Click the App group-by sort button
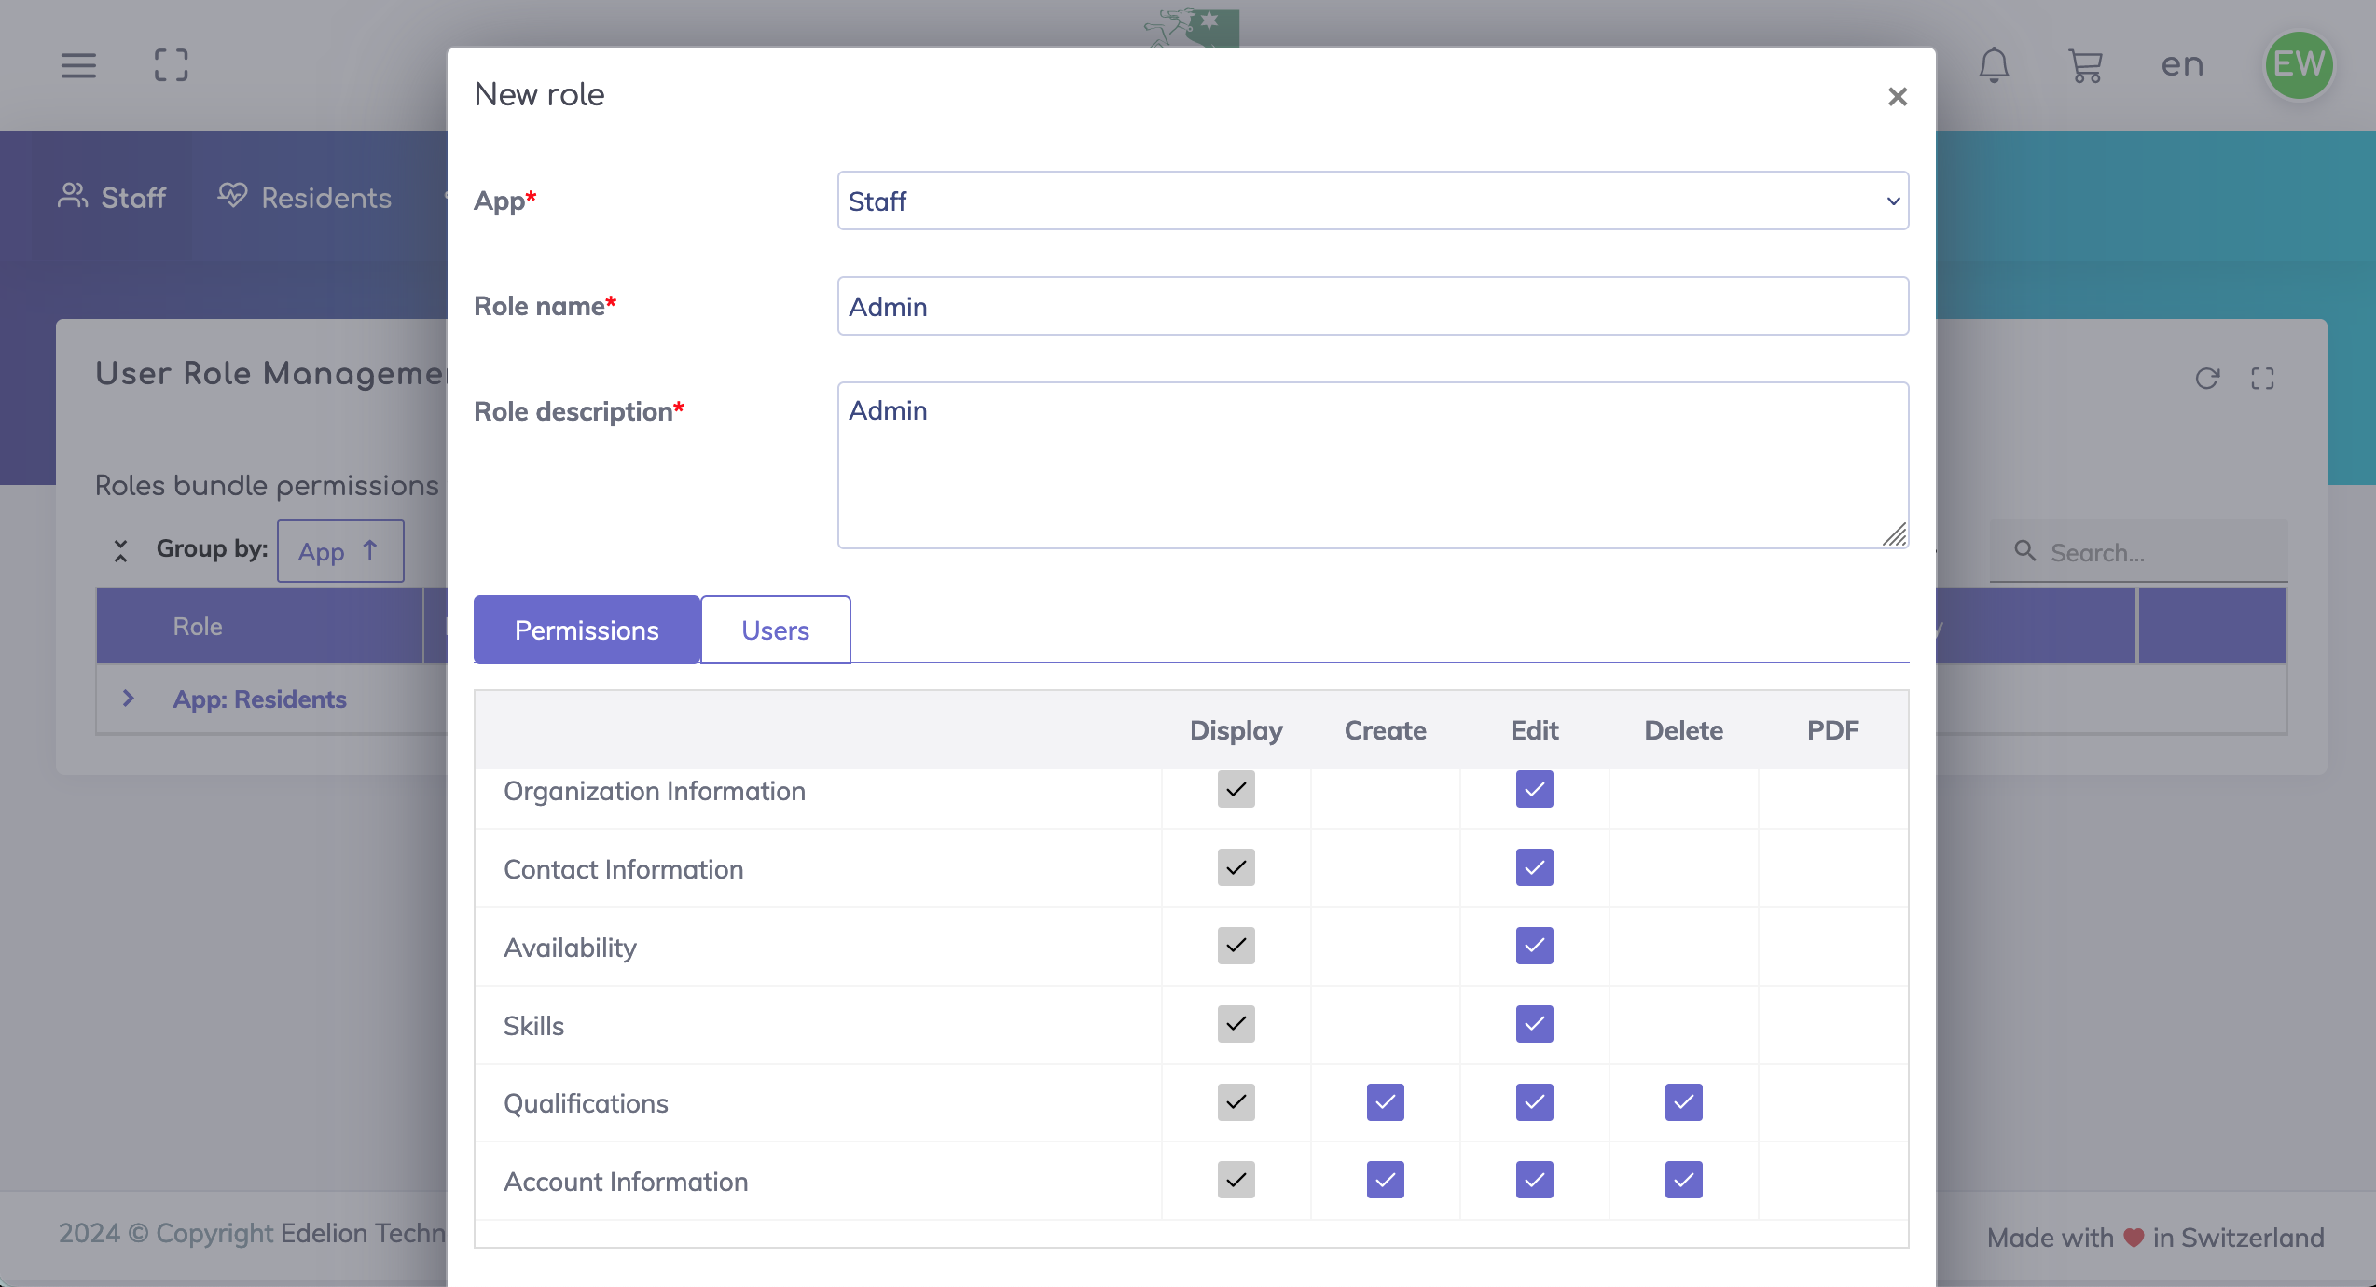Screen dimensions: 2376x1287 tap(339, 552)
